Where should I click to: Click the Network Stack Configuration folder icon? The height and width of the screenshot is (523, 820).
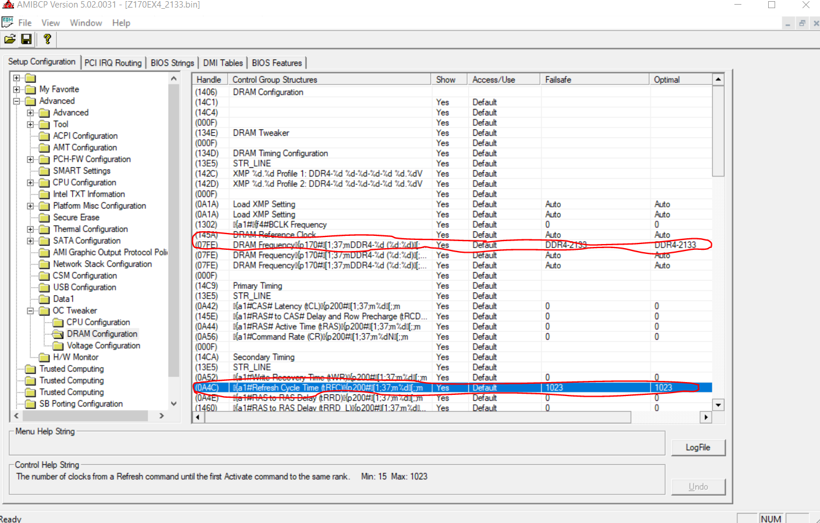(44, 264)
